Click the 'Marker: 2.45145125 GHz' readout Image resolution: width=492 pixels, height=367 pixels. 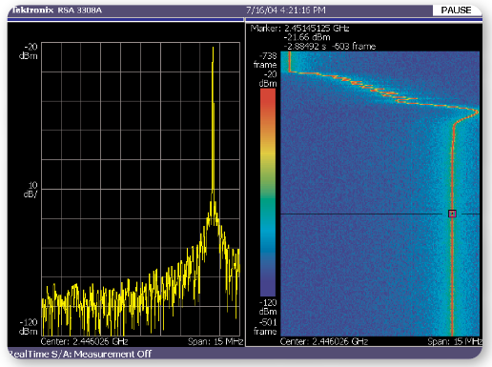coord(299,29)
